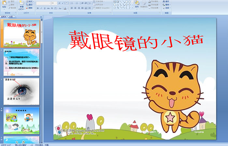This screenshot has width=228, height=146.
Task: Close the slide thumbnail pane
Action: [x=41, y=17]
